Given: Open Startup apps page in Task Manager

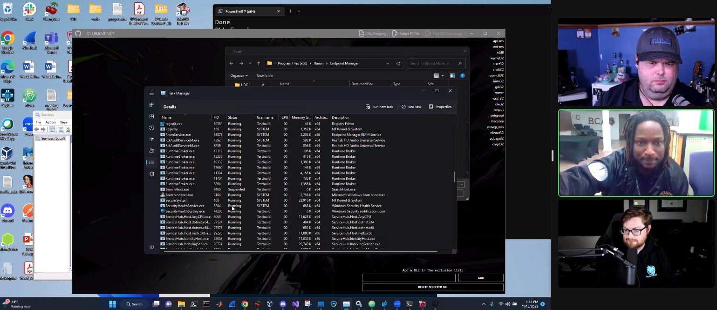Looking at the screenshot, I should [x=151, y=139].
